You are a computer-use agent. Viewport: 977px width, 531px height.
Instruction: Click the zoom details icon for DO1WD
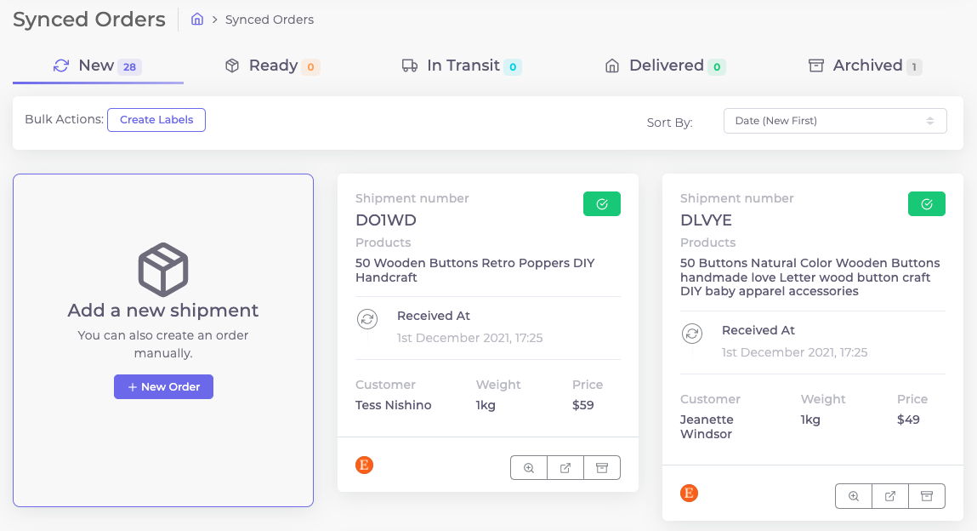pos(528,468)
